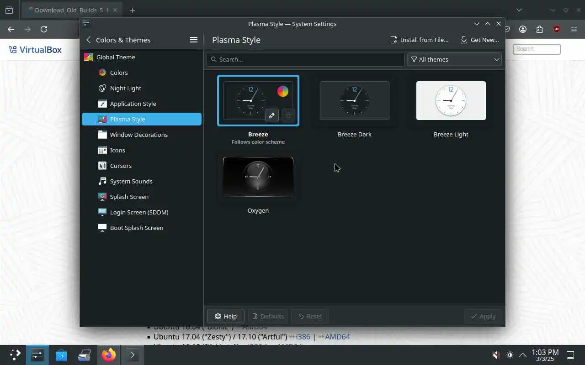Open Splash Screen settings

pos(142,197)
